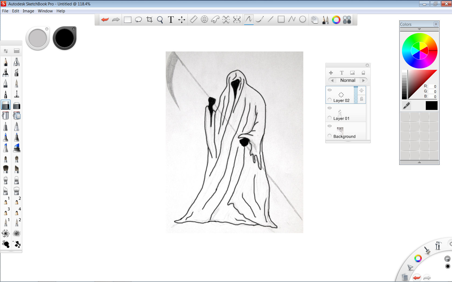
Task: Open the Image menu
Action: 28,11
